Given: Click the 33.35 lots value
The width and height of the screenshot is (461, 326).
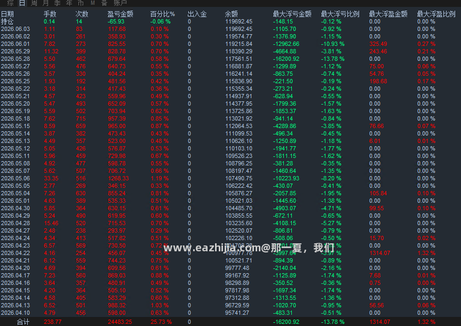Looking at the screenshot, I should coord(51,178).
